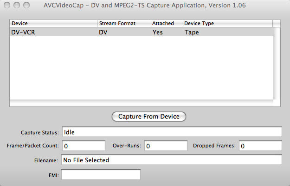Click the empty area of the device table
The width and height of the screenshot is (290, 186).
pyautogui.click(x=142, y=68)
